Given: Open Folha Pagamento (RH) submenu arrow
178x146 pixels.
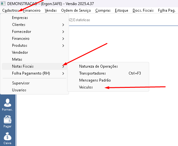Looking at the screenshot, I should click(x=63, y=74).
